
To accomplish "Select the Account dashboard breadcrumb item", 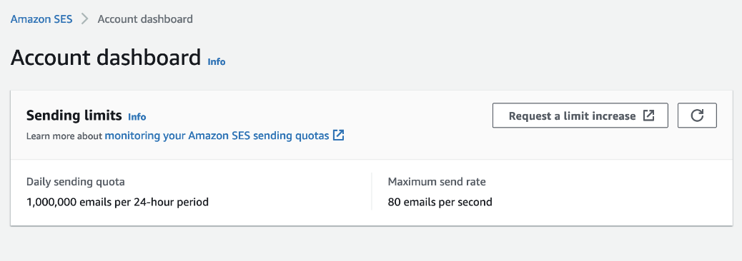I will tap(145, 19).
